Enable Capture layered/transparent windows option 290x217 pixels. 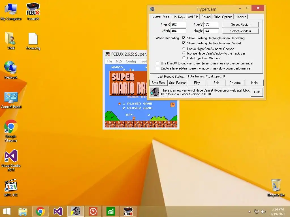tap(157, 68)
